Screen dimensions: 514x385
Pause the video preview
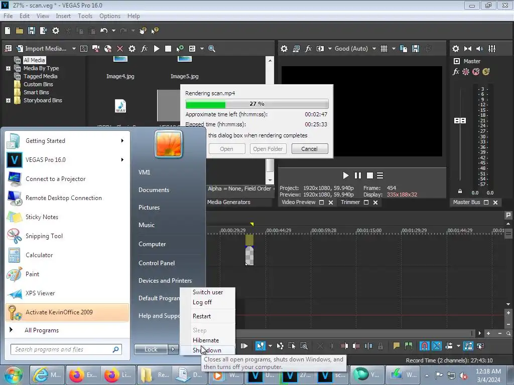[357, 175]
